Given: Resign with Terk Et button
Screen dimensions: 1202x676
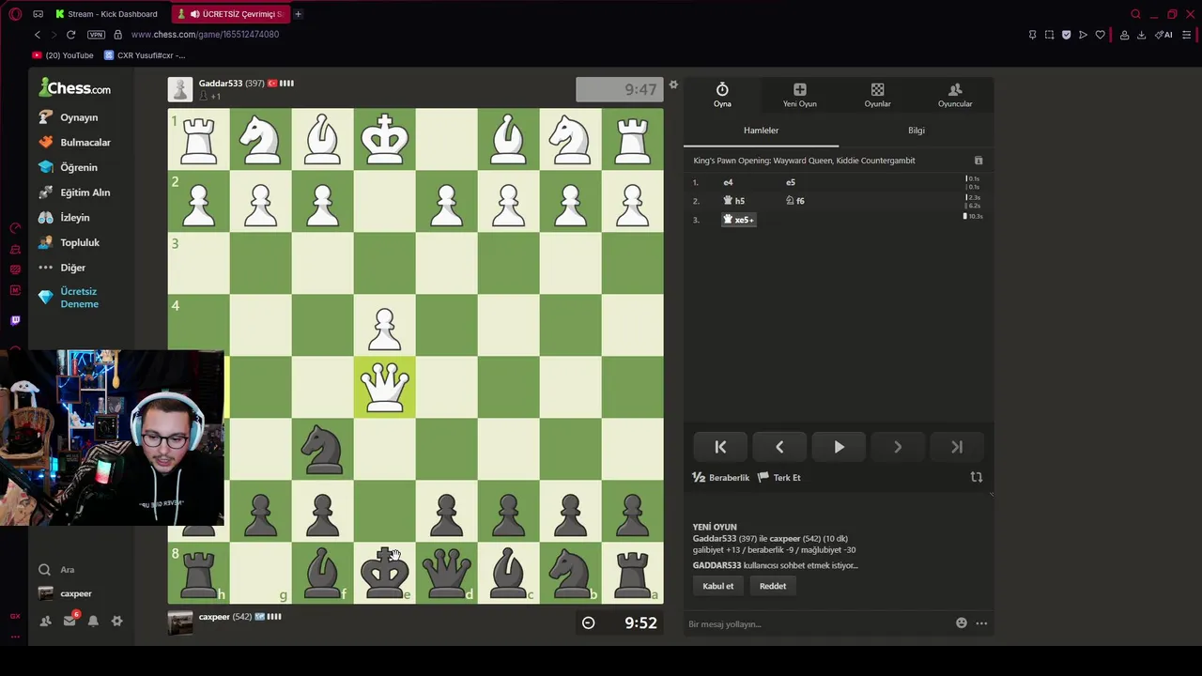Looking at the screenshot, I should point(778,478).
